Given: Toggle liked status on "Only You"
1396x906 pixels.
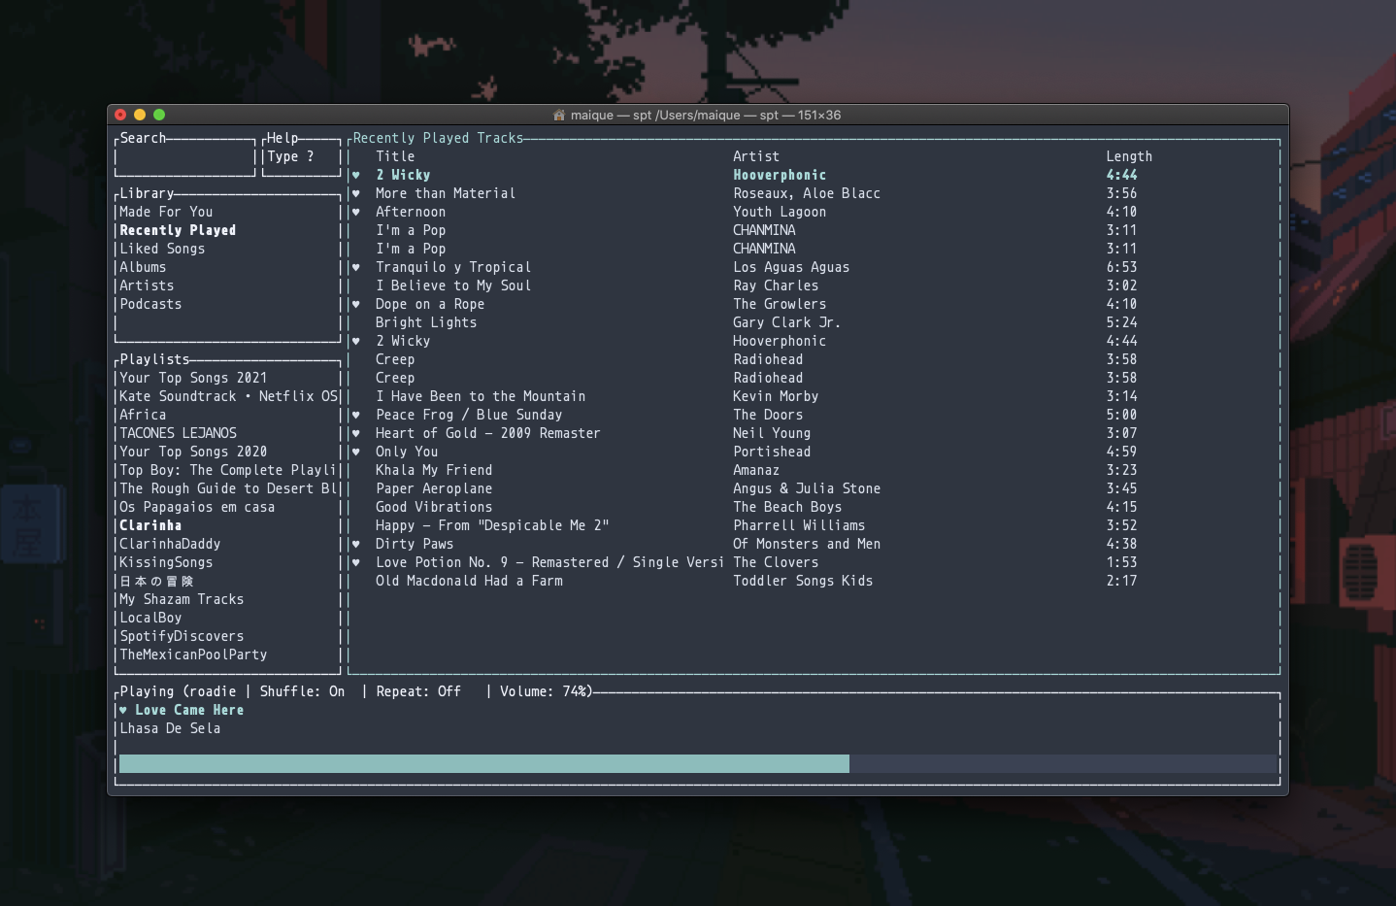Looking at the screenshot, I should click(x=355, y=452).
